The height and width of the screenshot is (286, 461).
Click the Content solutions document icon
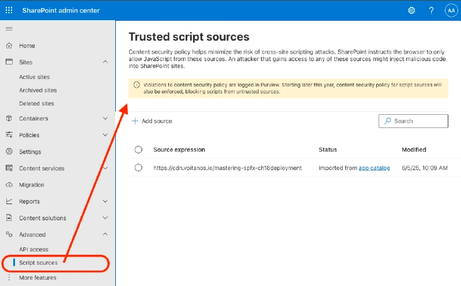9,218
